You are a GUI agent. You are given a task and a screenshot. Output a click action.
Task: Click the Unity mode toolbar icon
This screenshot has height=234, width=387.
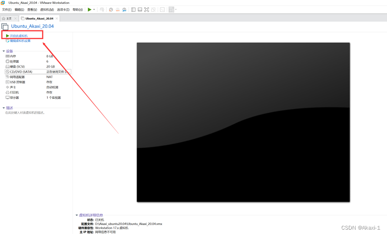153,10
